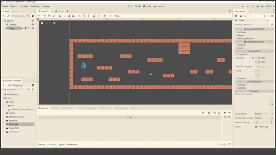Toggle visibility of the TileMap node
This screenshot has height=155, width=276.
pos(33,25)
